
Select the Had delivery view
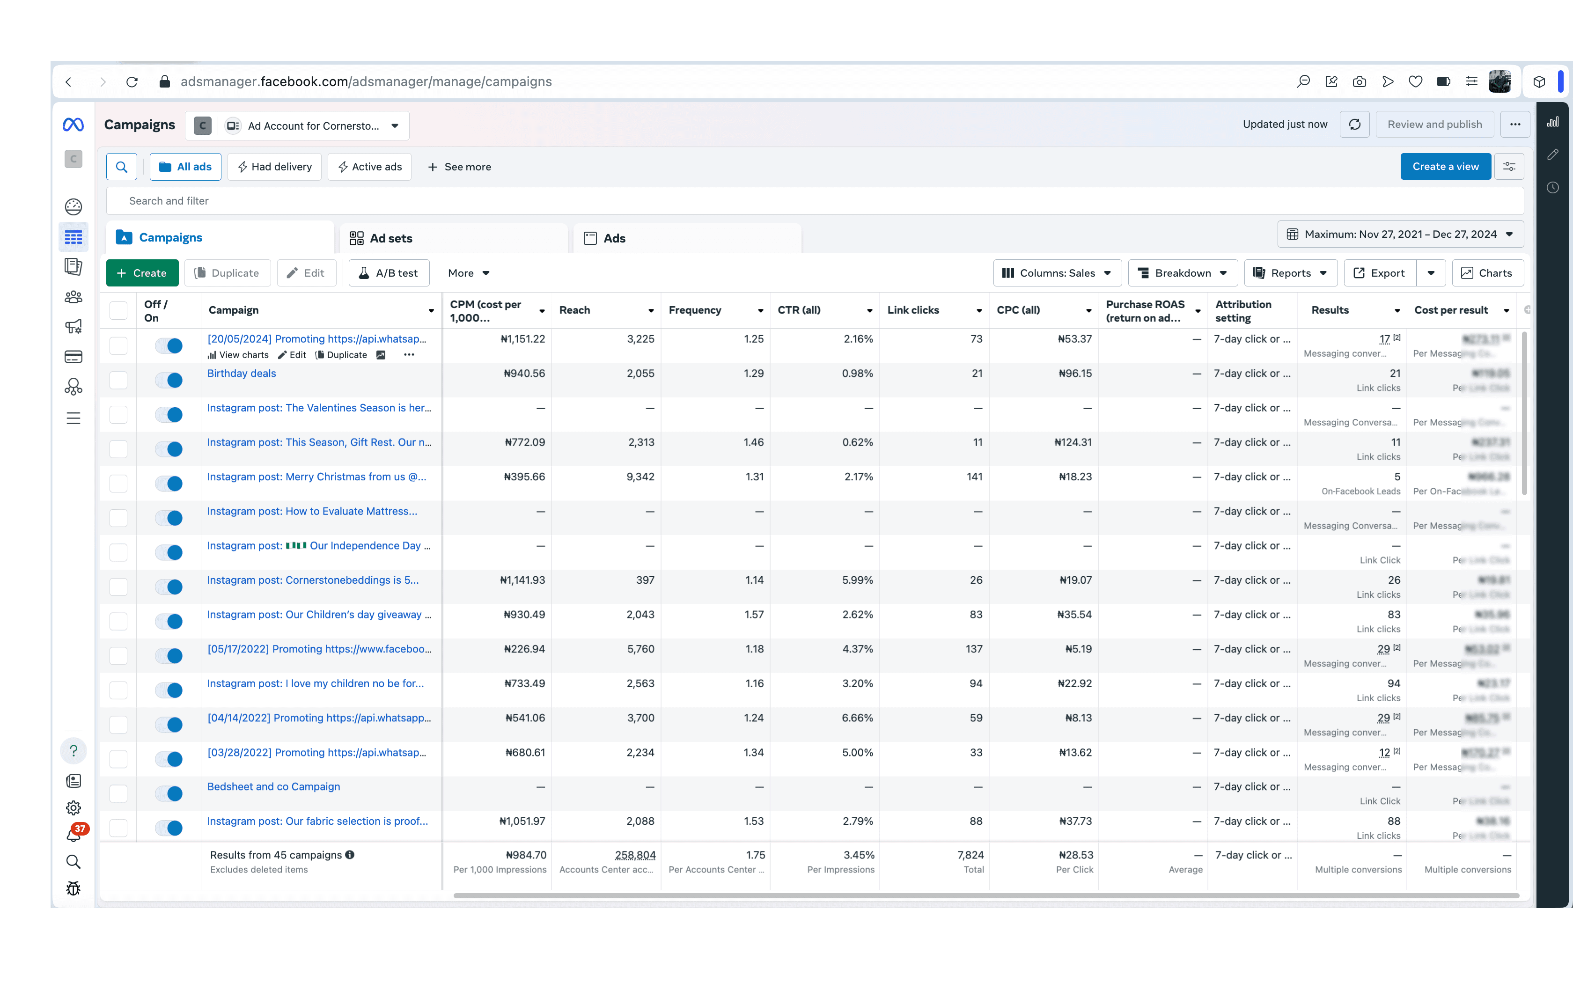coord(274,167)
